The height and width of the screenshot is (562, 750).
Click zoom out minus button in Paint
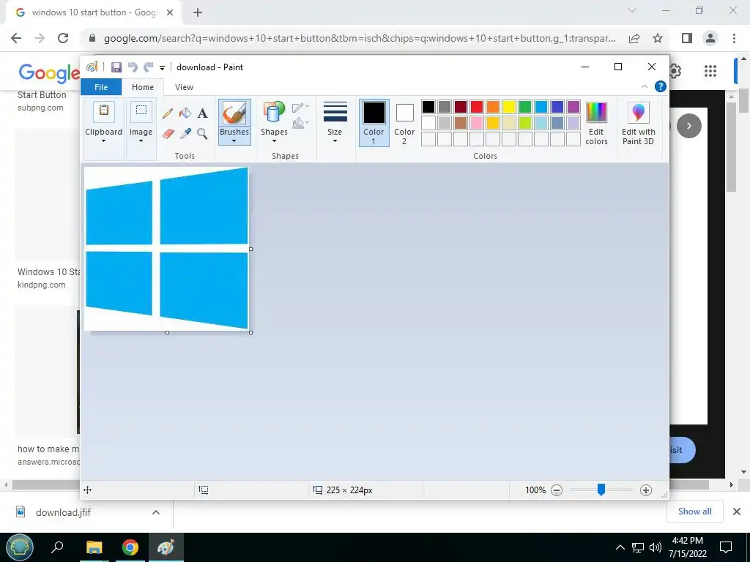click(557, 490)
